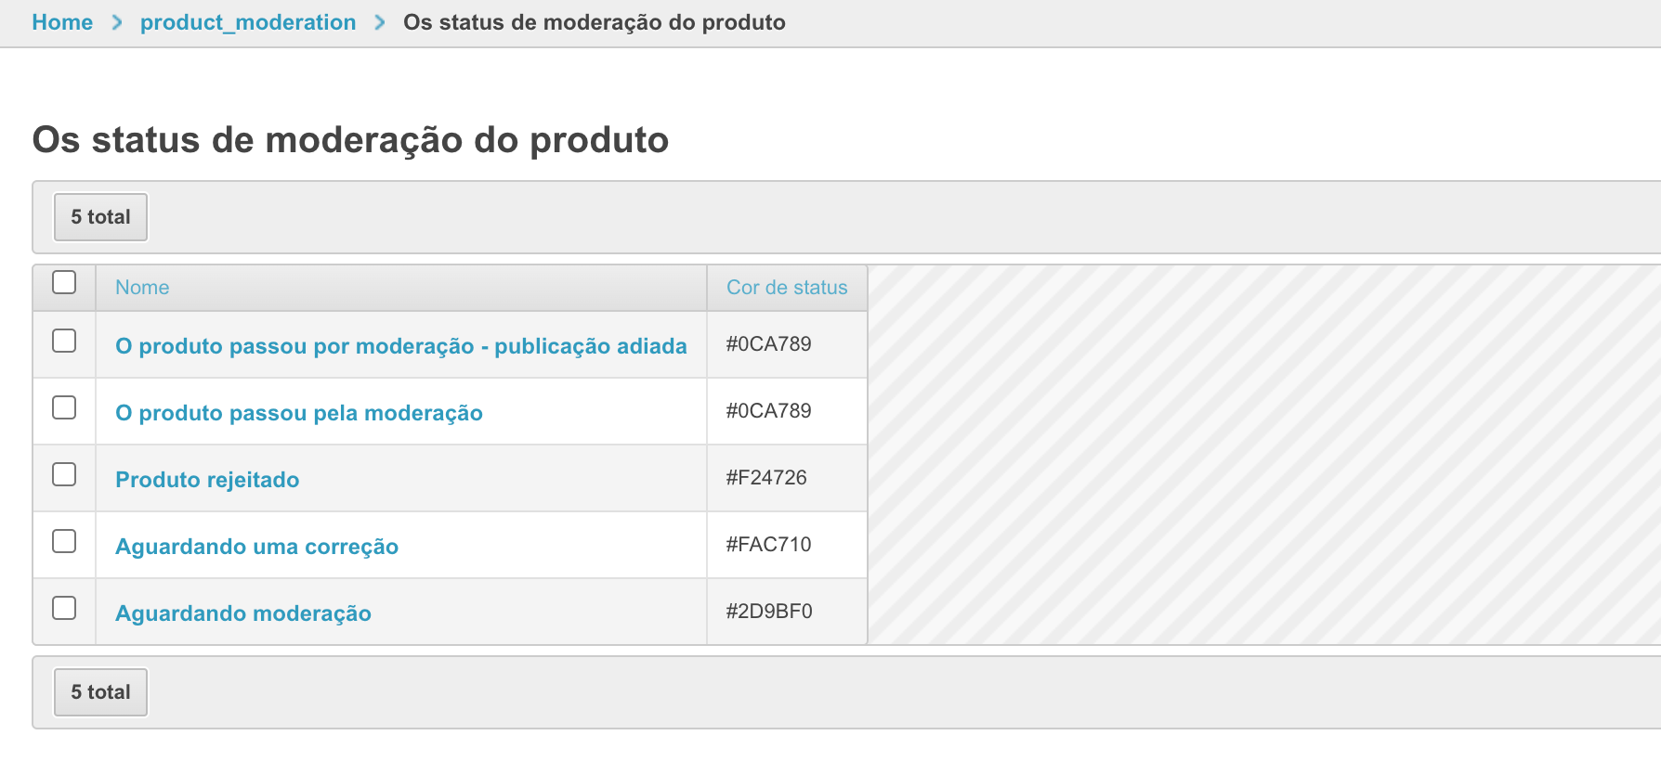
Task: Click the #F24726 status color cell
Action: pyautogui.click(x=766, y=478)
